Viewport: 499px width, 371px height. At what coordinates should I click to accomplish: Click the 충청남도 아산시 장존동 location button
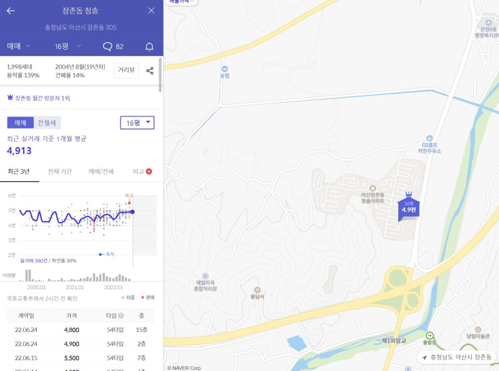[x=457, y=358]
